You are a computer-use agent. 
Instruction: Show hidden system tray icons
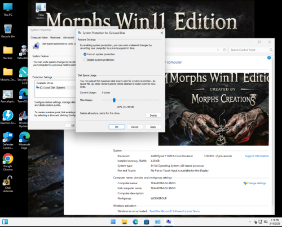click(250, 222)
